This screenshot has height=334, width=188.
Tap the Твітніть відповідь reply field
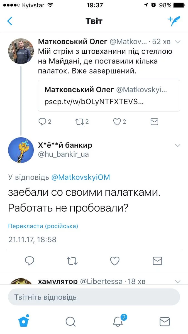[x=94, y=297]
